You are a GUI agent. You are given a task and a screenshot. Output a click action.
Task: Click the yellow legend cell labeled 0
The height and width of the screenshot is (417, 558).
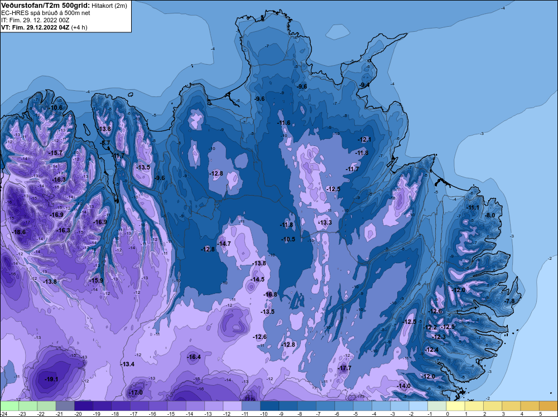coord(455,406)
